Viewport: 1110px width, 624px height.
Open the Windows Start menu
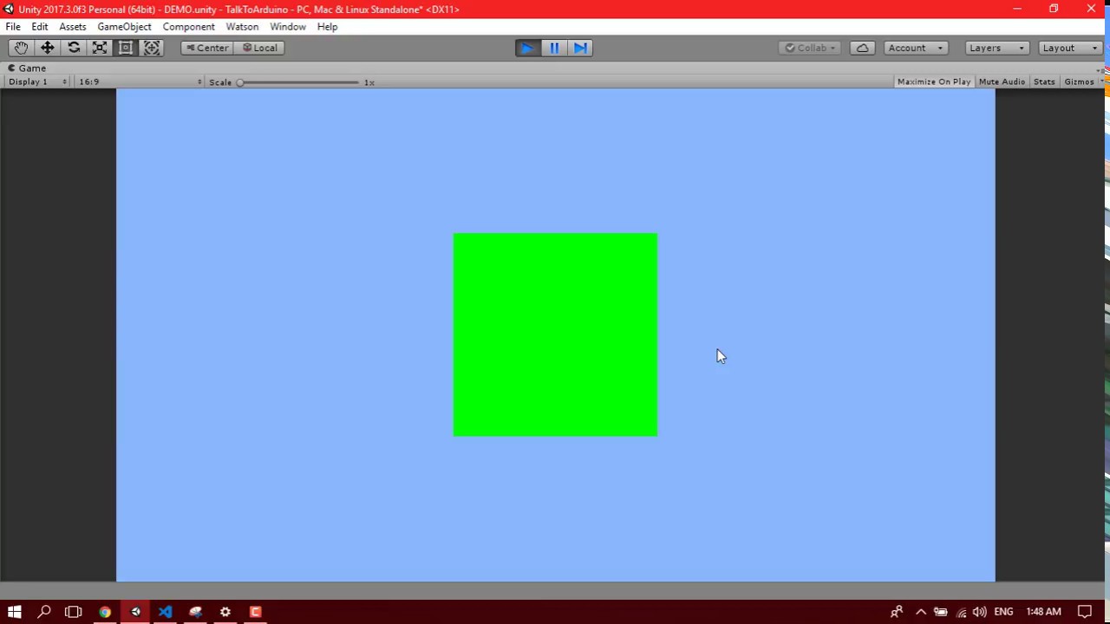[14, 612]
